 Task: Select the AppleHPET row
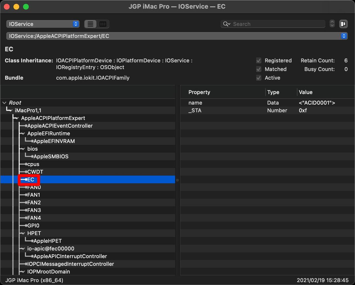(x=88, y=241)
